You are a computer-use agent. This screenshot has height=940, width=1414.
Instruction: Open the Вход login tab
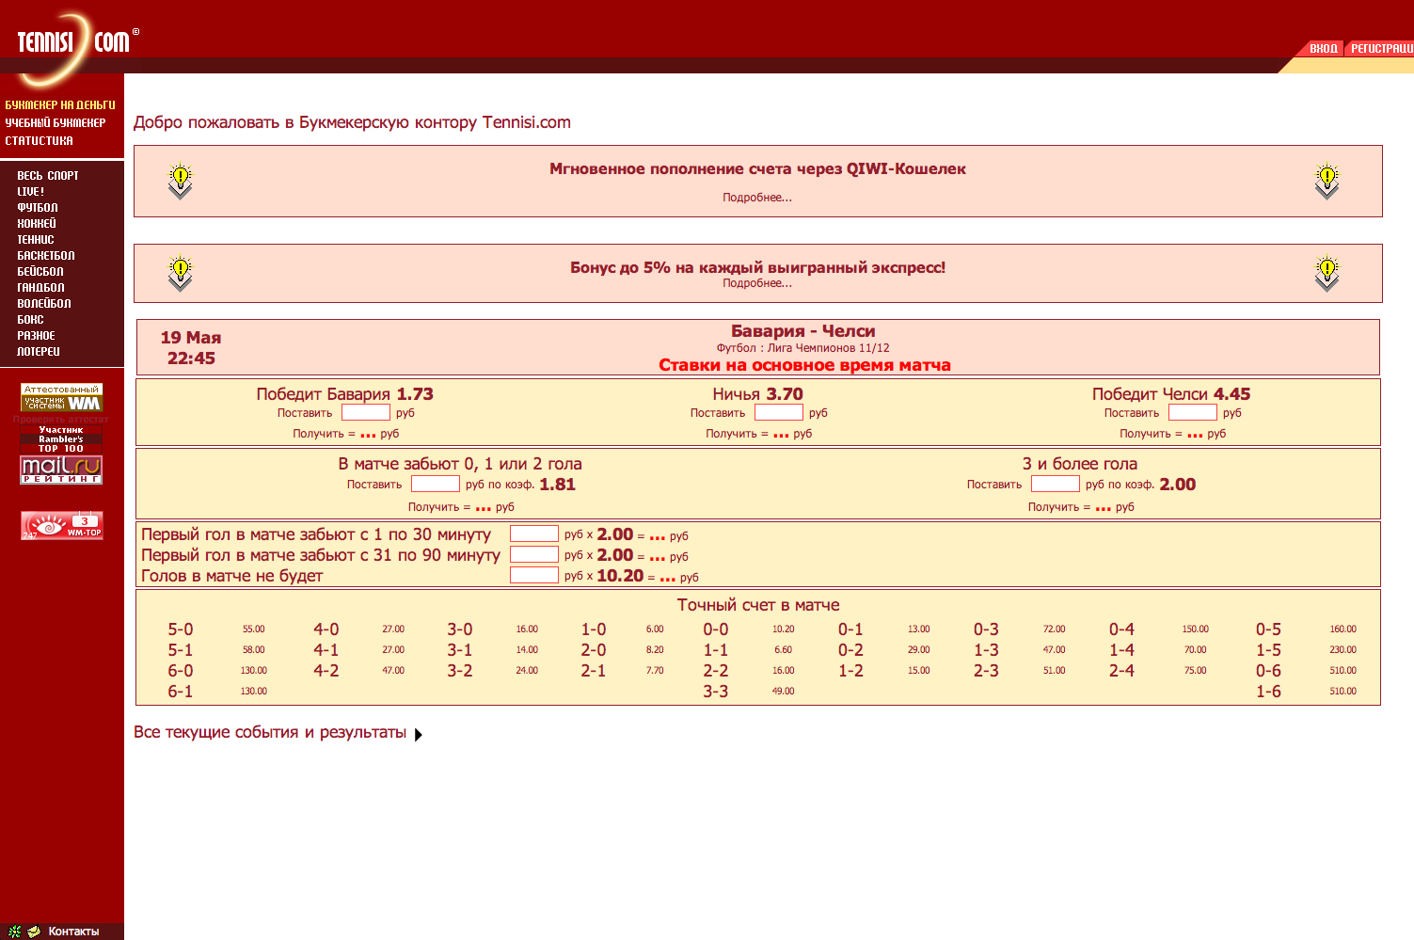click(x=1323, y=48)
